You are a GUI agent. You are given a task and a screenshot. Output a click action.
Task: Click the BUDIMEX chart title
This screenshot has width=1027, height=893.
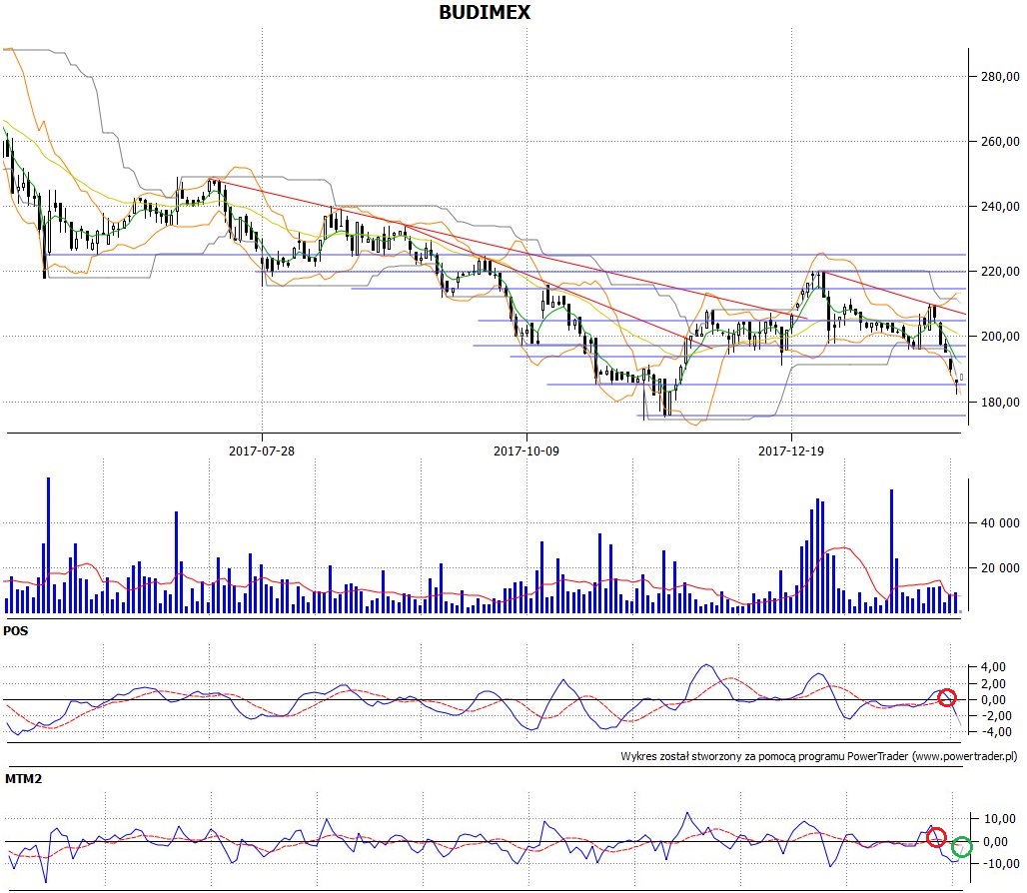[484, 12]
